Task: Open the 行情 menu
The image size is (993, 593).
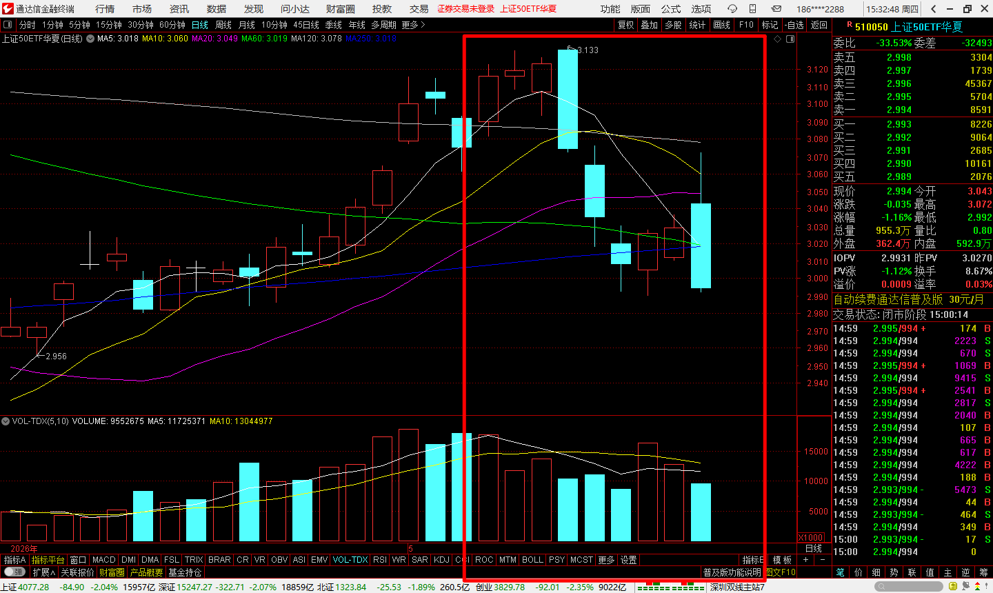Action: [x=105, y=9]
